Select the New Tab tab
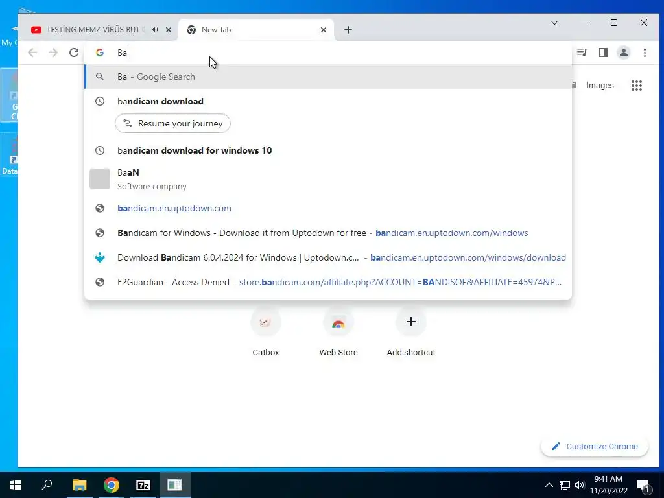The height and width of the screenshot is (498, 664). (256, 30)
